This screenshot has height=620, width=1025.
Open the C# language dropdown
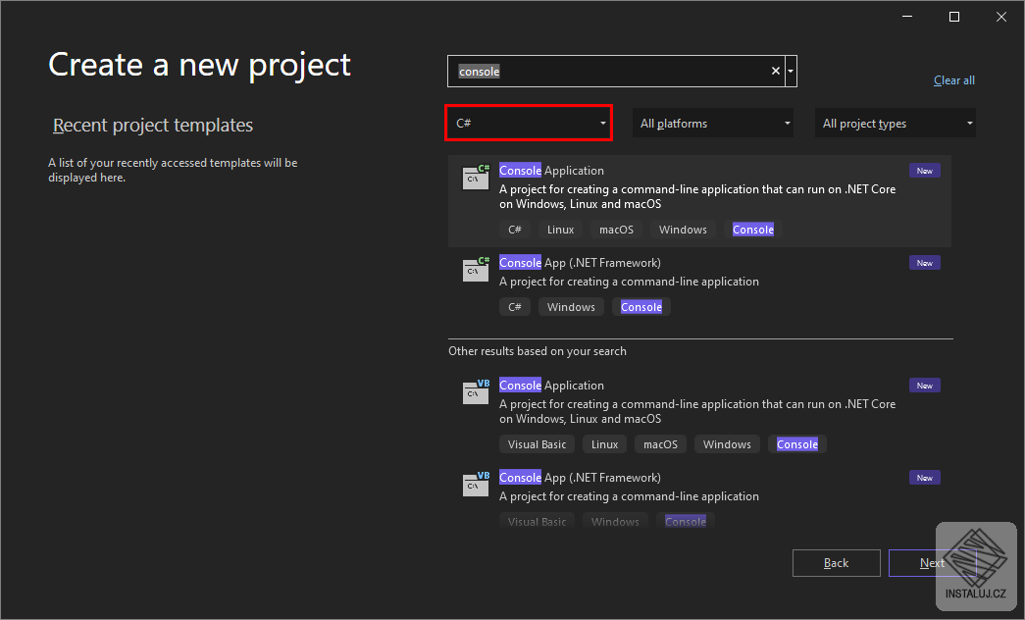pyautogui.click(x=528, y=123)
